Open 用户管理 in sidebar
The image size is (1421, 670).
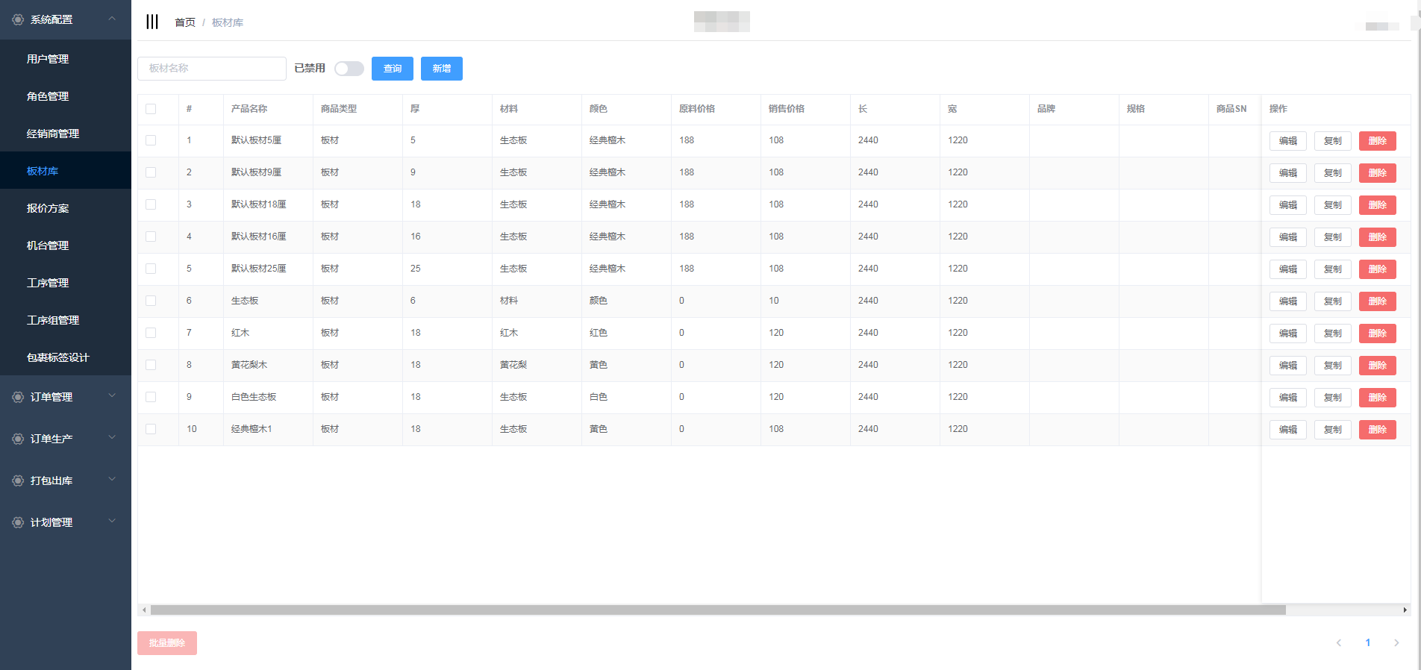(x=48, y=59)
